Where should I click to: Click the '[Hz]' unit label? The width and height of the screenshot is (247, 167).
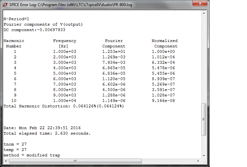point(63,46)
